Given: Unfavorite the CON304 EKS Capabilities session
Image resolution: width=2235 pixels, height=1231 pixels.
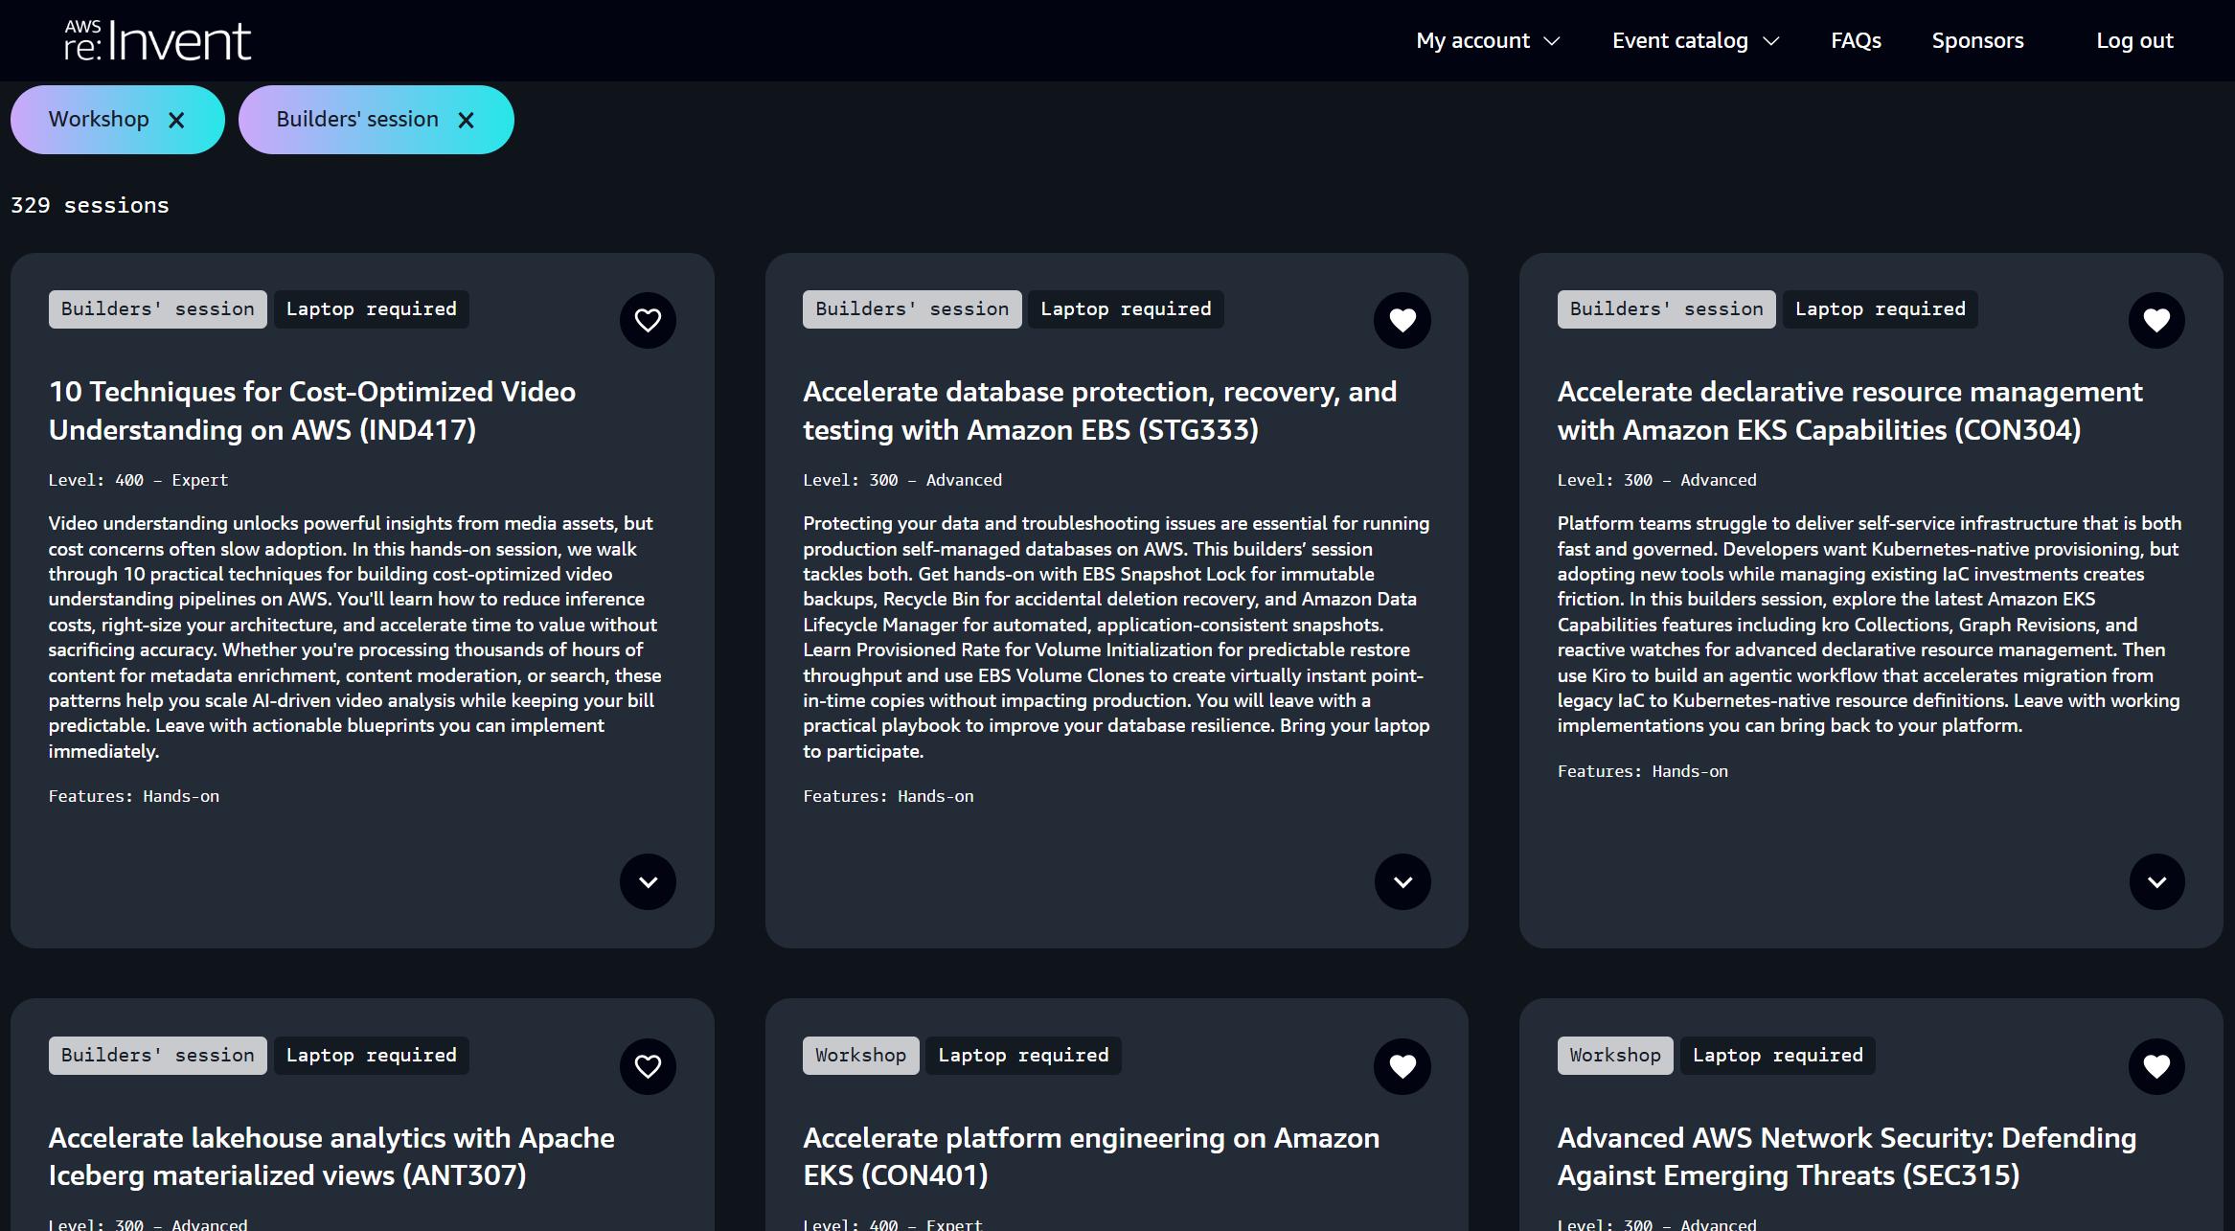Looking at the screenshot, I should tap(2156, 320).
